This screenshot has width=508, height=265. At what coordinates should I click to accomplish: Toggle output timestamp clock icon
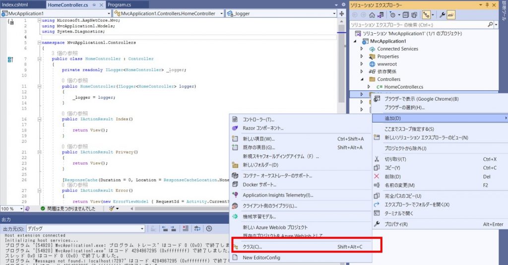point(209,229)
